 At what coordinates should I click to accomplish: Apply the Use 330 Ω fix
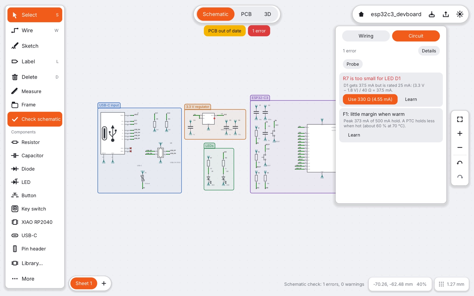point(370,99)
